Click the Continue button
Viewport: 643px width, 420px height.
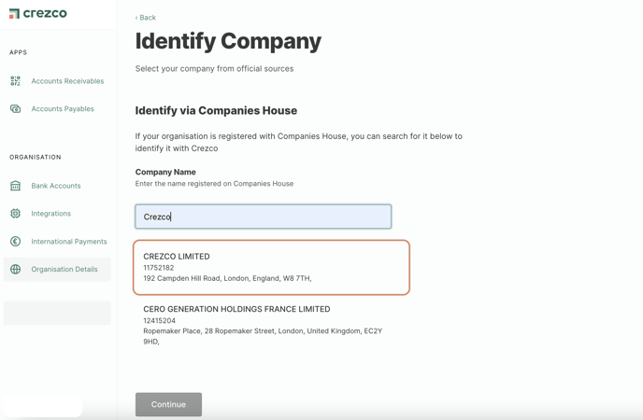[x=168, y=404]
